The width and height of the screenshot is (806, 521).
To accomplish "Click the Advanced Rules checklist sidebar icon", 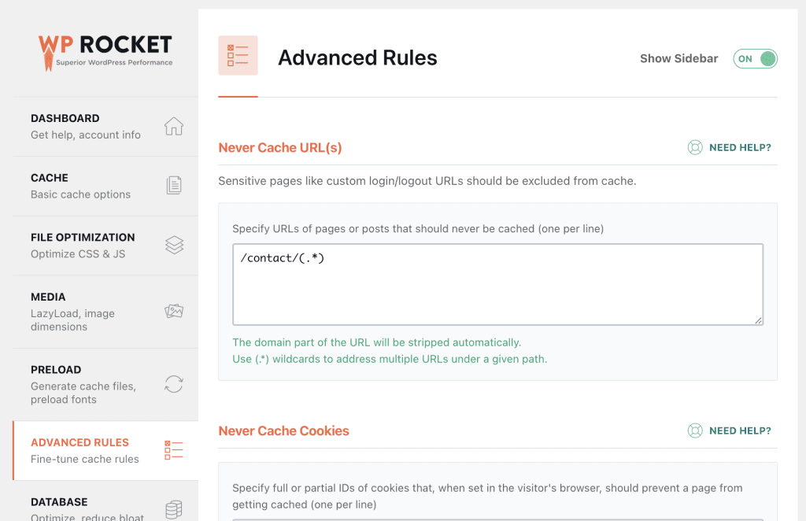I will (174, 450).
